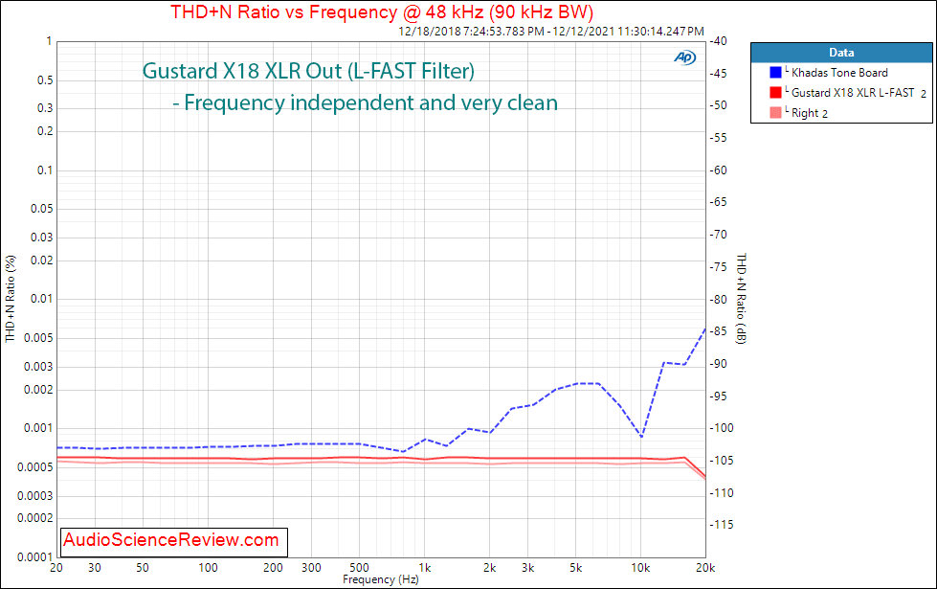The width and height of the screenshot is (937, 589).
Task: Click the Audio Precision AP logo
Action: [685, 57]
